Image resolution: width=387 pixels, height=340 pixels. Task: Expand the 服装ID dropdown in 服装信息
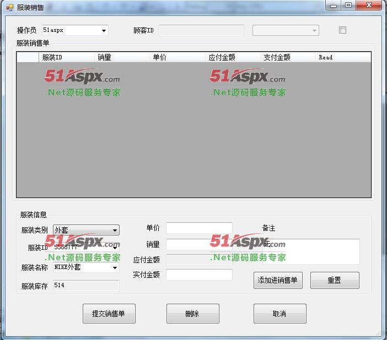tap(115, 248)
